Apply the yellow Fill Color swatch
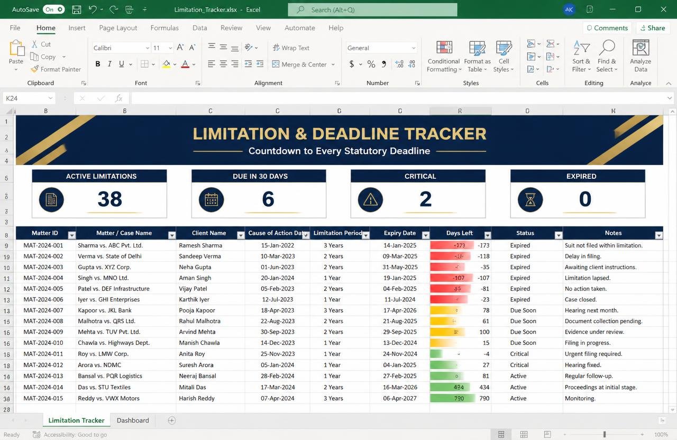 pos(167,64)
